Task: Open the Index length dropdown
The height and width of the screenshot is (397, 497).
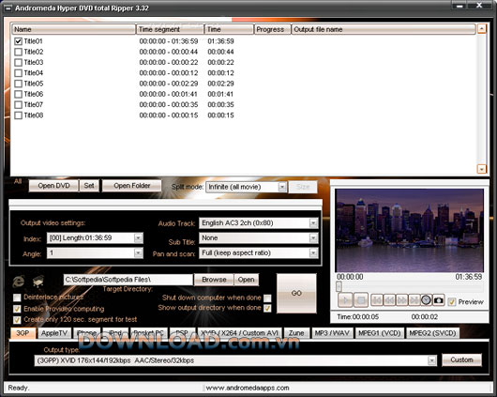Action: click(138, 238)
